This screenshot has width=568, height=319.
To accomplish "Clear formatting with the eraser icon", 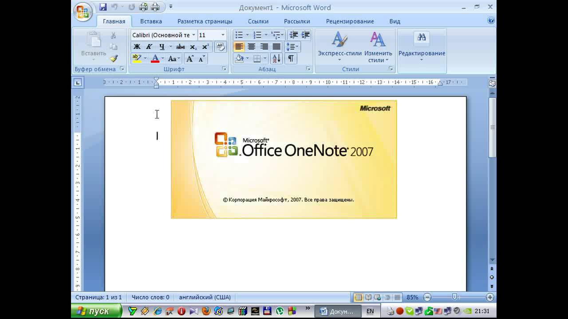I will click(220, 47).
